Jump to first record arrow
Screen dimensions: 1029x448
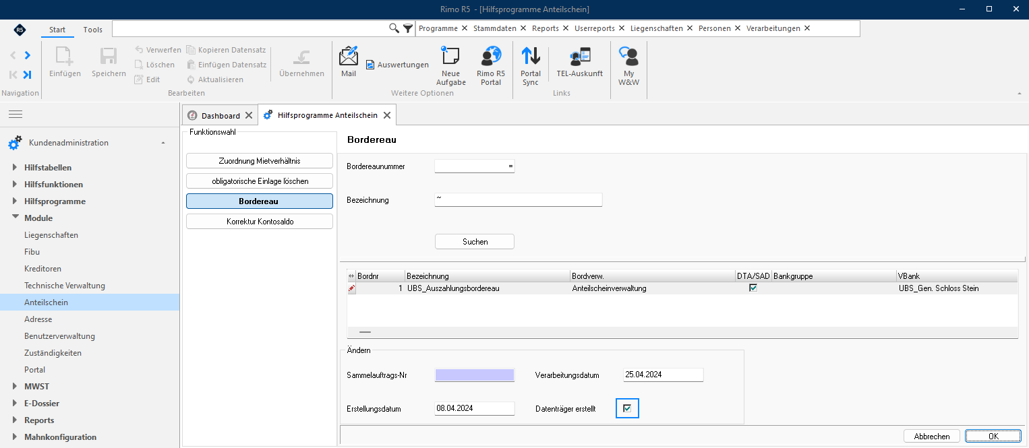[13, 75]
